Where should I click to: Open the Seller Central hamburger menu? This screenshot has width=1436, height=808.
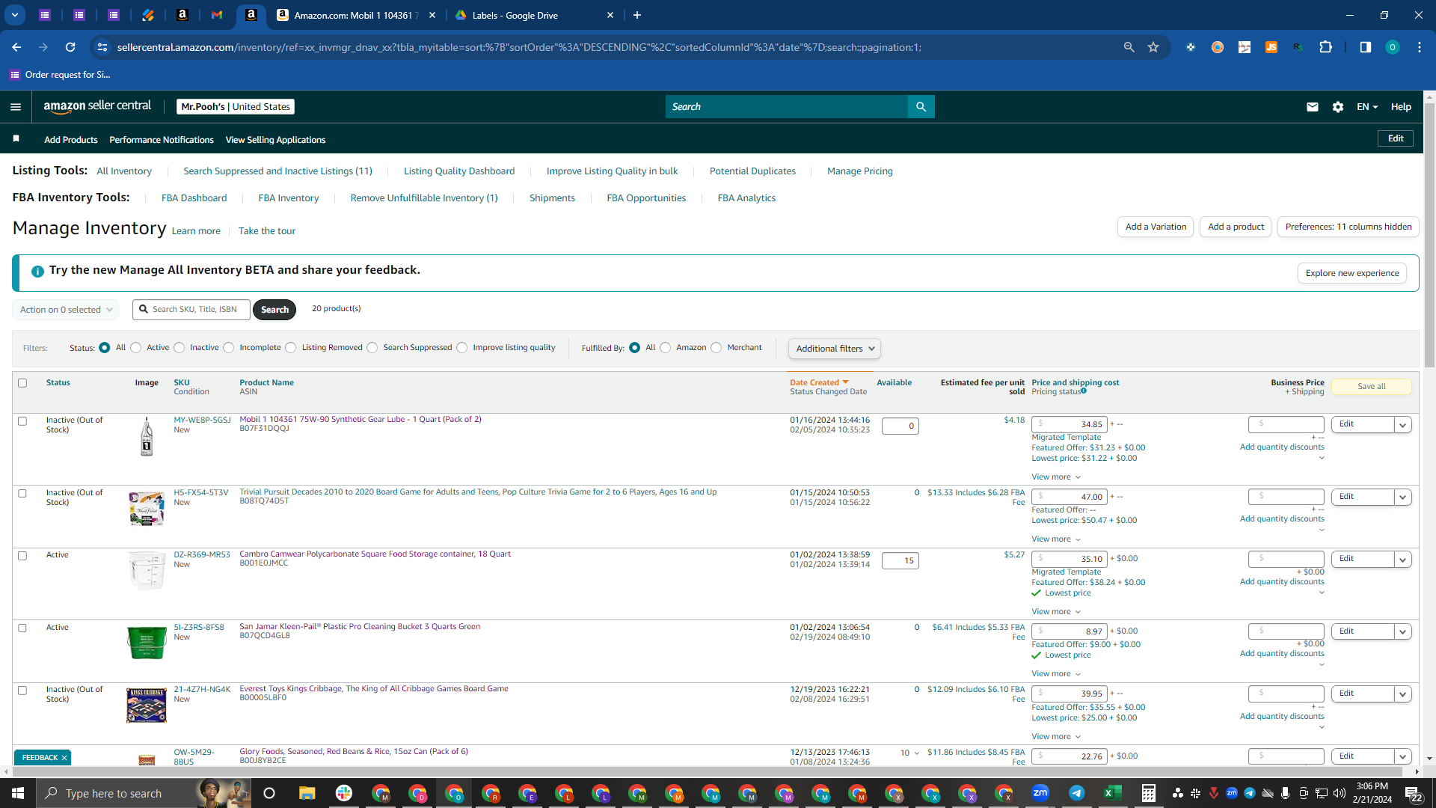click(16, 107)
